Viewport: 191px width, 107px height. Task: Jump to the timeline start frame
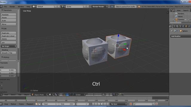pyautogui.click(x=93, y=104)
